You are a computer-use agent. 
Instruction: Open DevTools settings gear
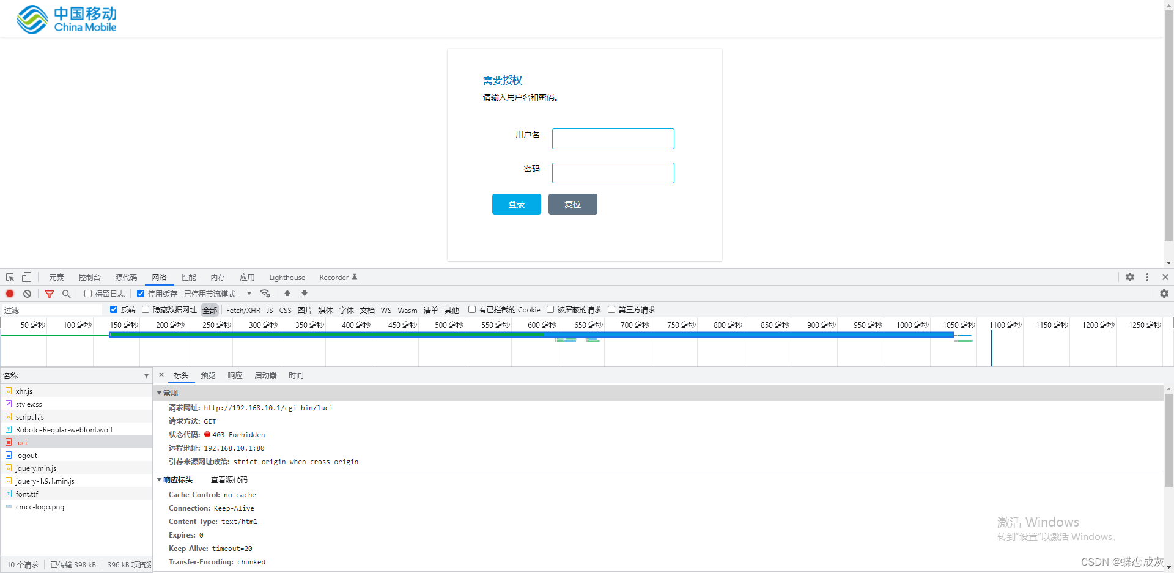(1130, 277)
